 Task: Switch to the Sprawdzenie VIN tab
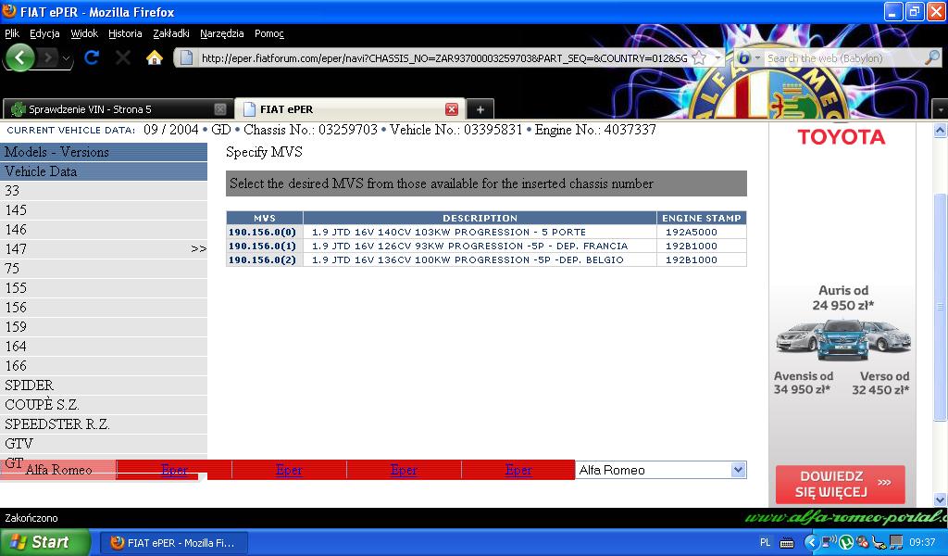(x=118, y=109)
